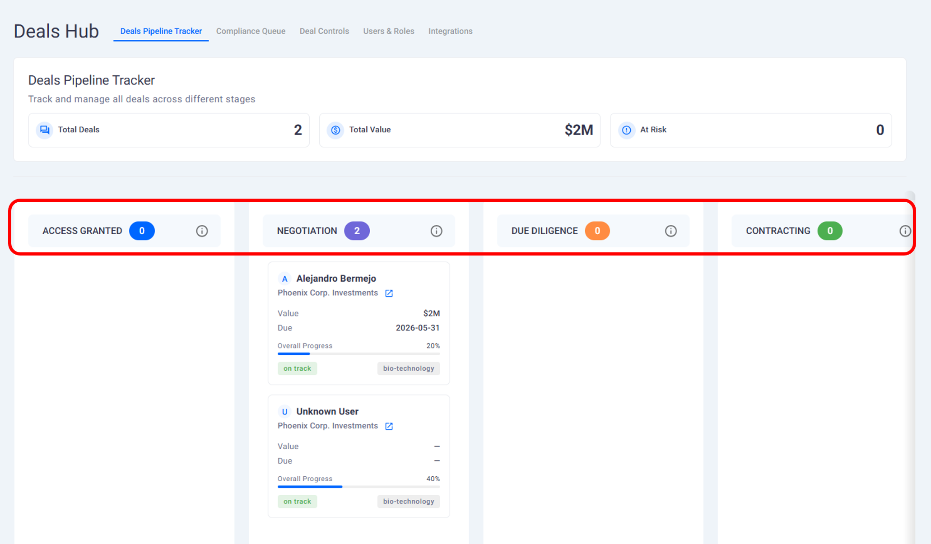Select the Integrations tab
Viewport: 931px width, 544px height.
pyautogui.click(x=450, y=31)
